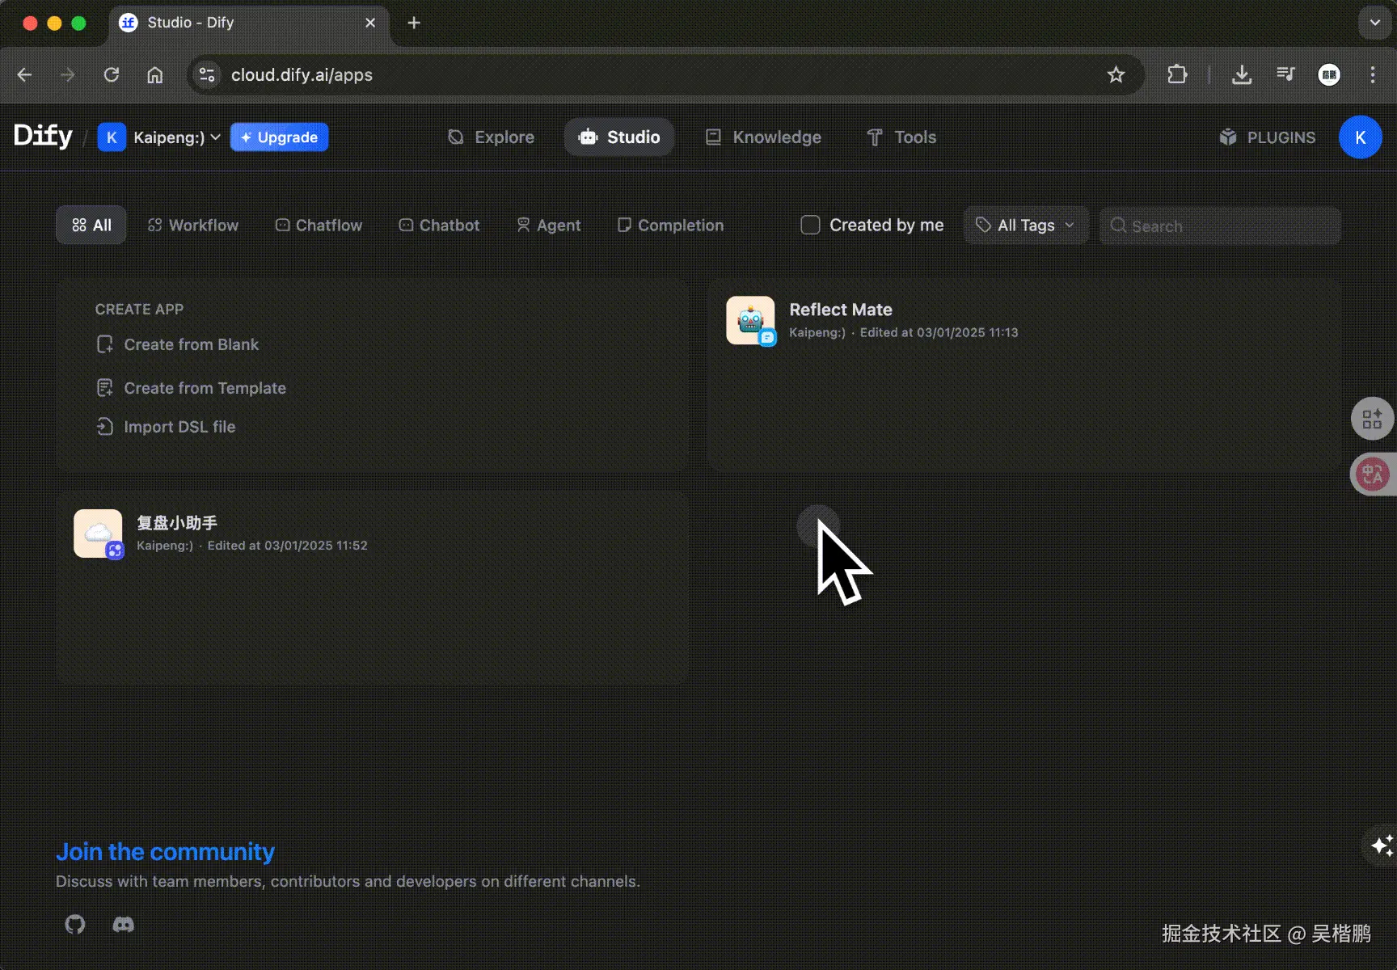Open the GitHub community link
The width and height of the screenshot is (1397, 970).
pyautogui.click(x=75, y=924)
